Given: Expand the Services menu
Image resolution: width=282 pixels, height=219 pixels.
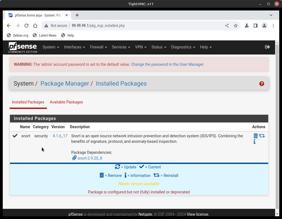Looking at the screenshot, I should tap(121, 47).
